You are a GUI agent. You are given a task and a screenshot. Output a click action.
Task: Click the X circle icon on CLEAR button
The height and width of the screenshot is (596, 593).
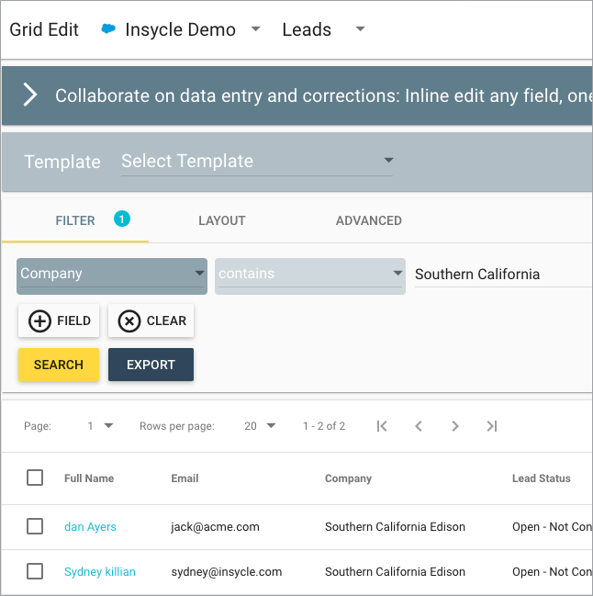coord(129,320)
